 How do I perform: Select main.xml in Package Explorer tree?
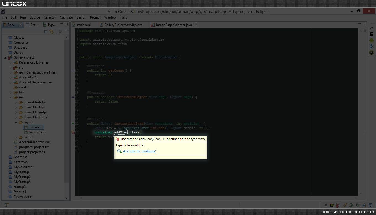pyautogui.click(x=34, y=127)
